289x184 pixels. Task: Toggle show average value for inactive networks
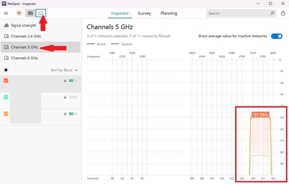tap(276, 36)
